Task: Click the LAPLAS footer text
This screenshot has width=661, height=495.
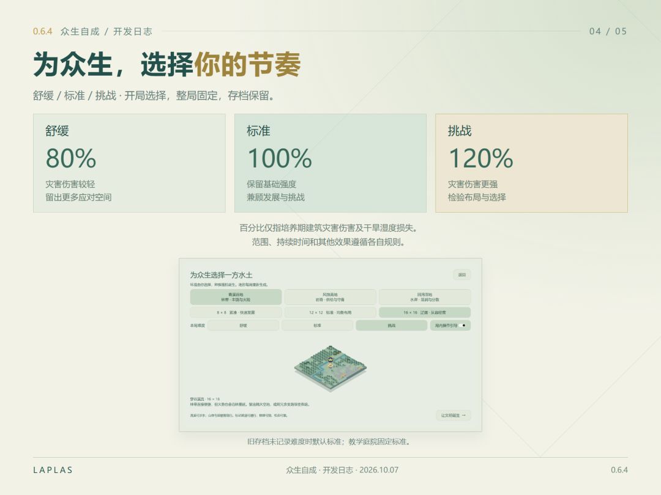Action: [53, 470]
